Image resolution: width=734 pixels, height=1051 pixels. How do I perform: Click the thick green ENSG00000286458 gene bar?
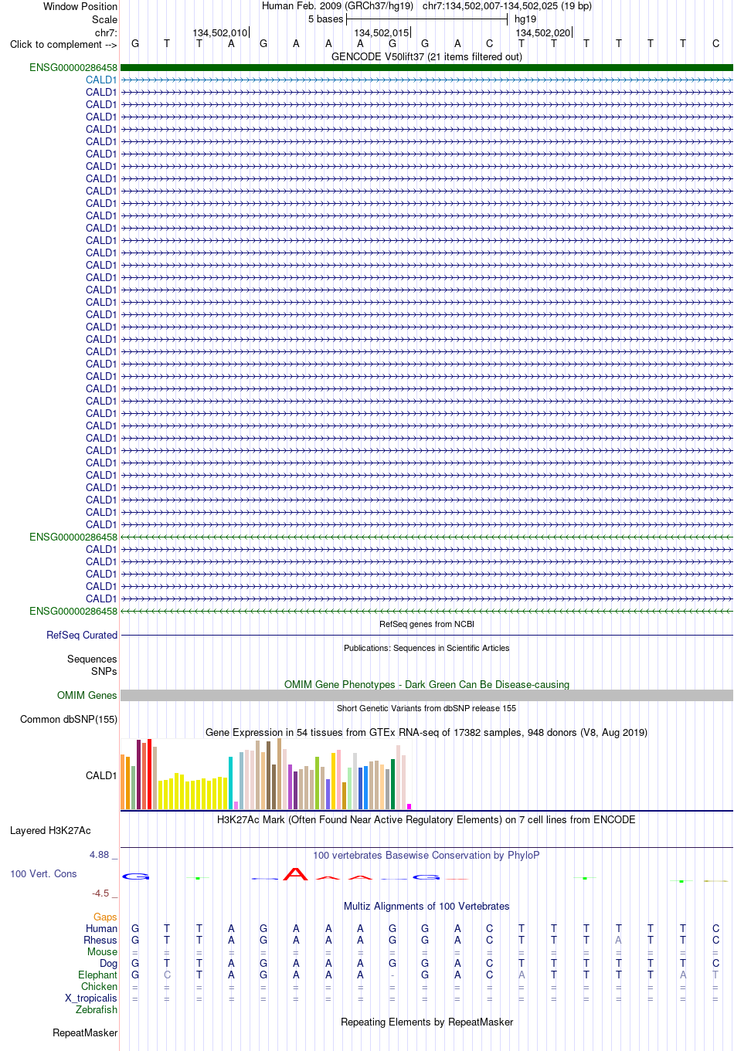[426, 67]
